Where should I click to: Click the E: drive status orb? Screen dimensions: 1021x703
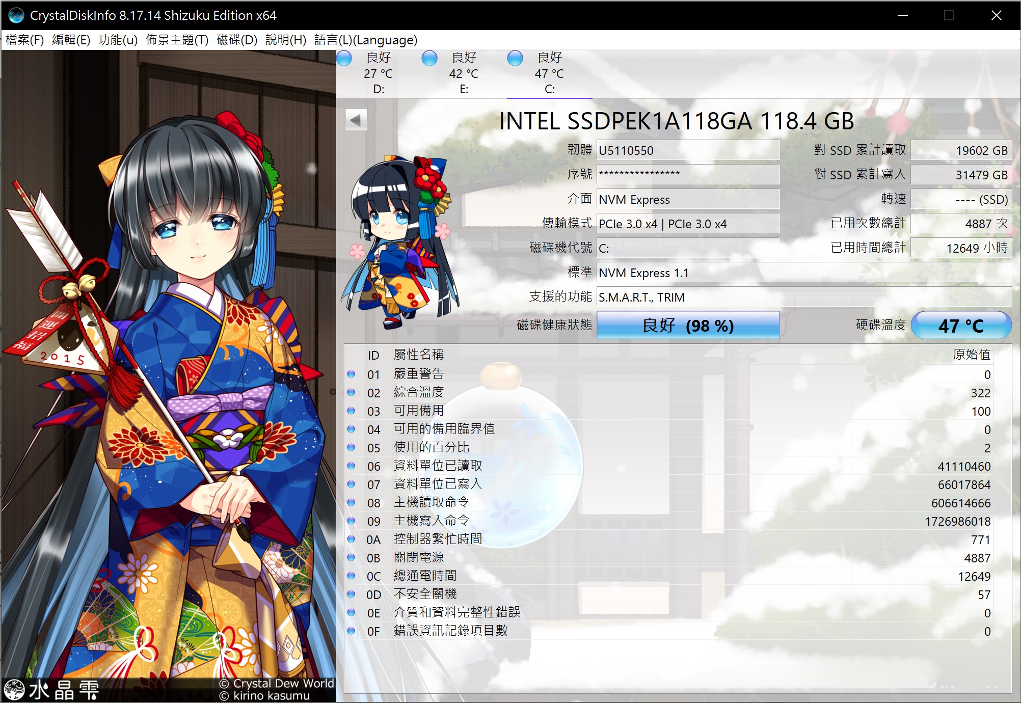(429, 58)
